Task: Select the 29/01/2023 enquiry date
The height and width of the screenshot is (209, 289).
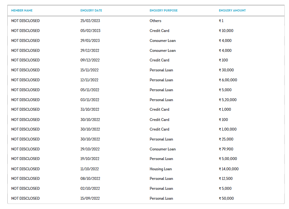Action: point(90,41)
